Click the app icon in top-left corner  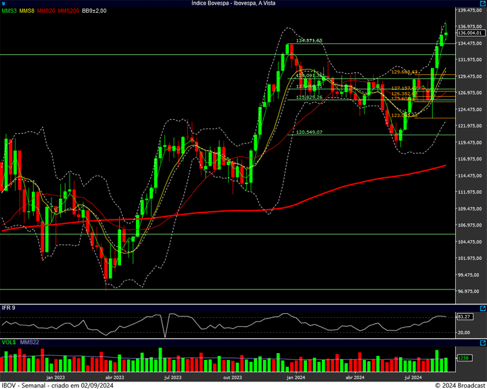pyautogui.click(x=4, y=3)
